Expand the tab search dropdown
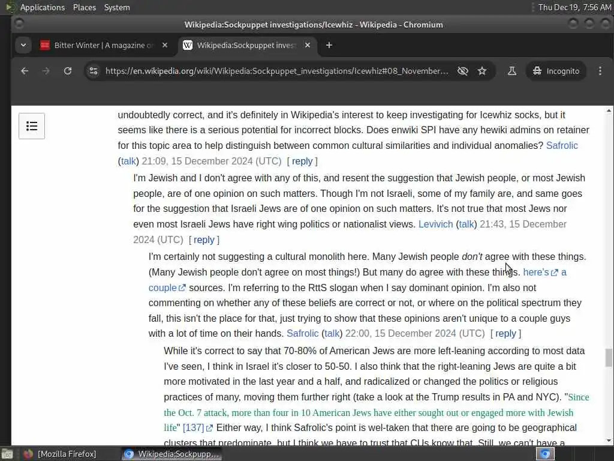Viewport: 614px width, 461px height. point(23,45)
